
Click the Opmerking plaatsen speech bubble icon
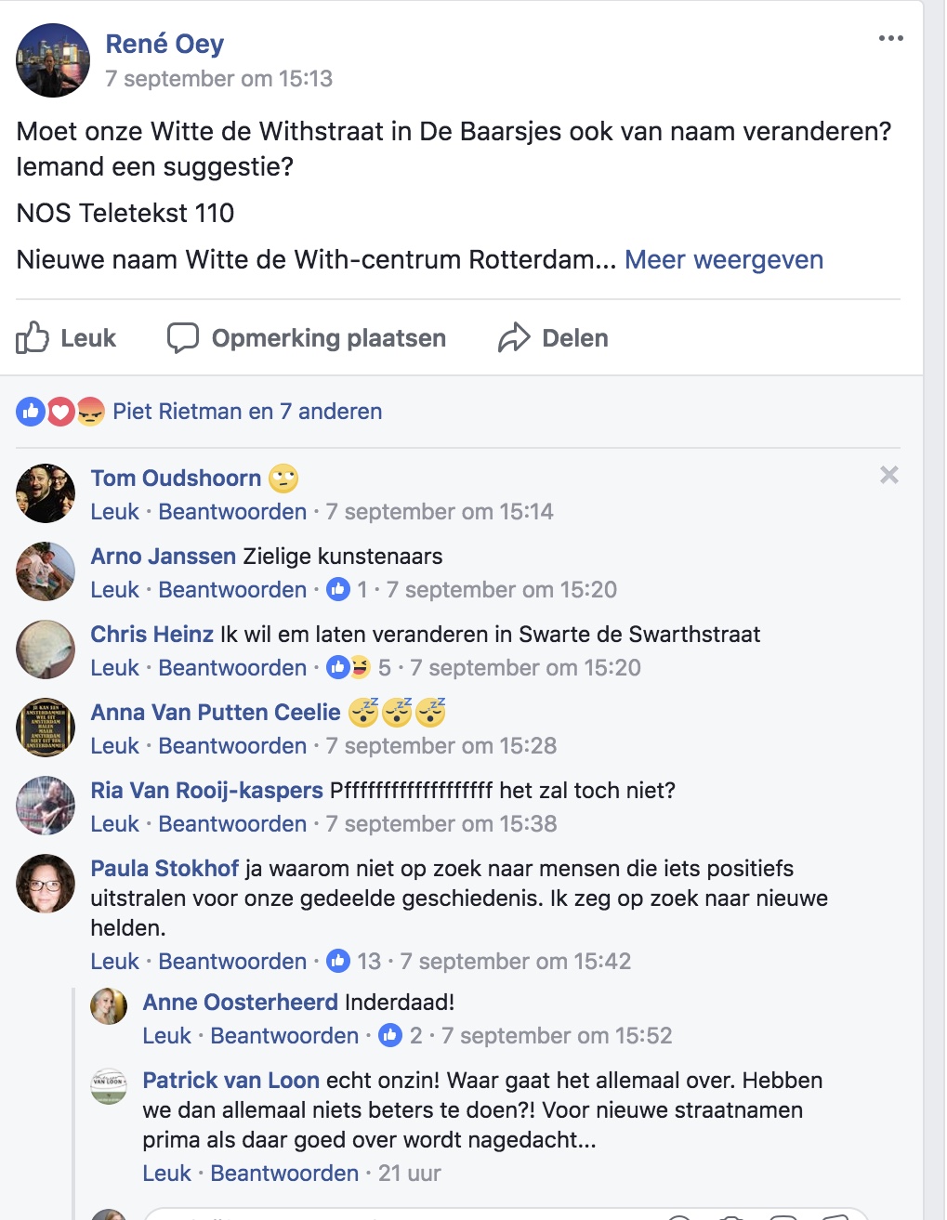(183, 338)
